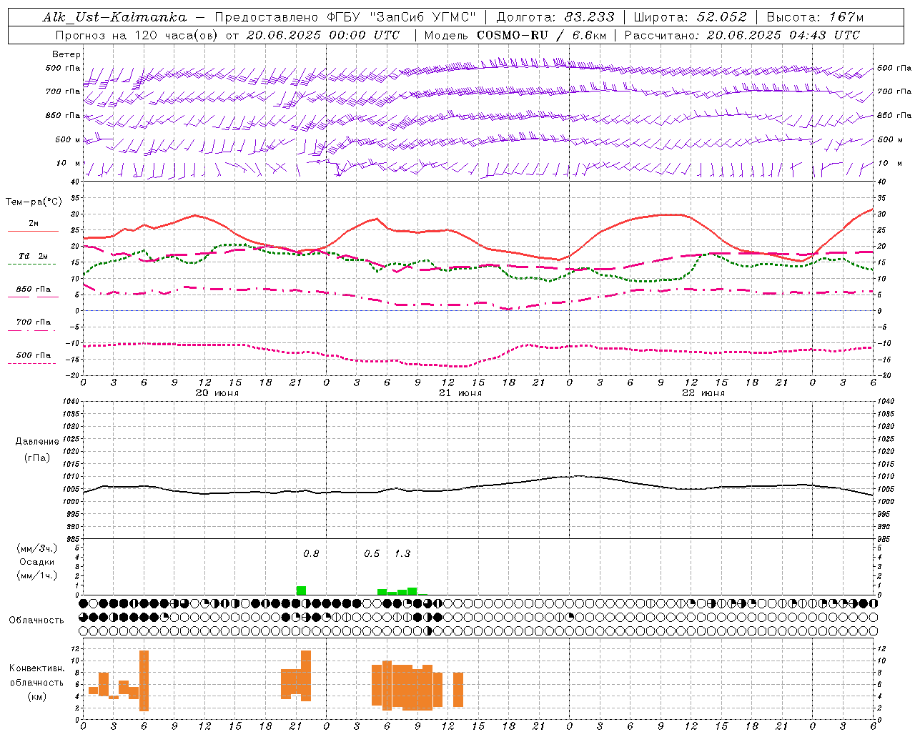Click the 21 июня date label
Viewport: 915px width, 732px height.
click(460, 392)
